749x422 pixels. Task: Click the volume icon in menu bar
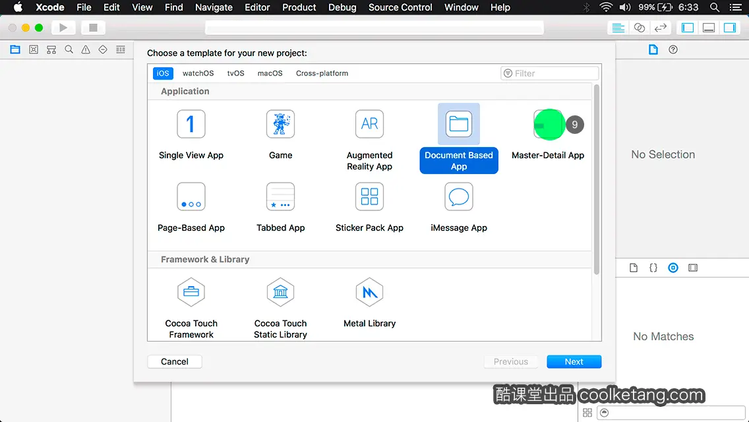(x=625, y=7)
